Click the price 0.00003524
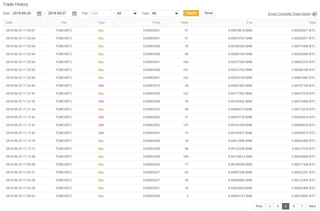The image size is (320, 211). pos(151,164)
